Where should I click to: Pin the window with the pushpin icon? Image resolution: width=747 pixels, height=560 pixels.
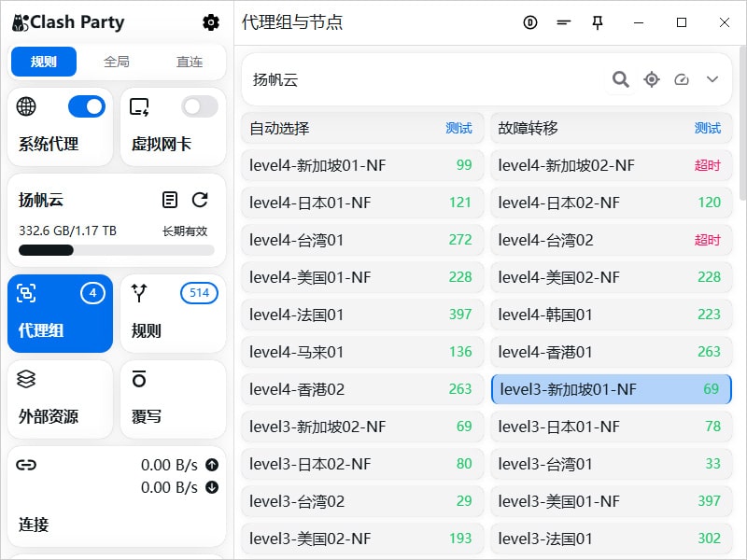pos(598,22)
